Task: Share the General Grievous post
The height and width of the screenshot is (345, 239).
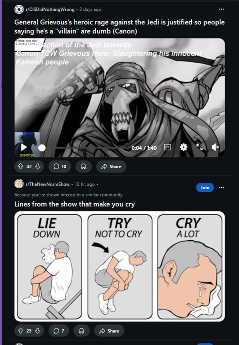Action: pos(111,166)
